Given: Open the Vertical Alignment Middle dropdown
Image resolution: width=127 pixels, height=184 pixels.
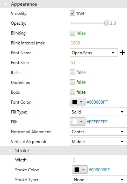Looking at the screenshot, I should click(98, 141).
